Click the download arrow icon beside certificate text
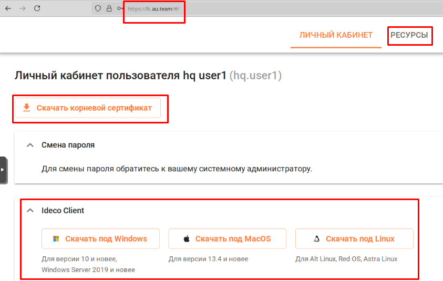Viewport: 443px width, 281px height. coord(26,108)
